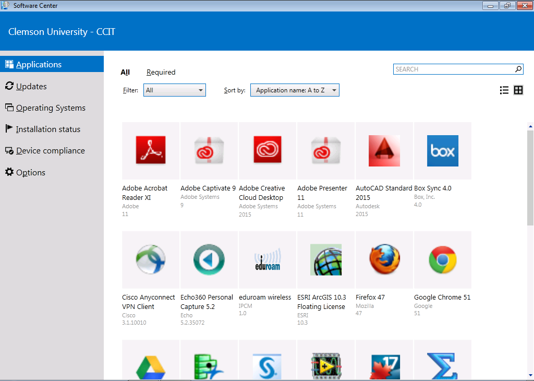Click the Adobe Presenter 11 name
534x381 pixels.
coord(322,193)
